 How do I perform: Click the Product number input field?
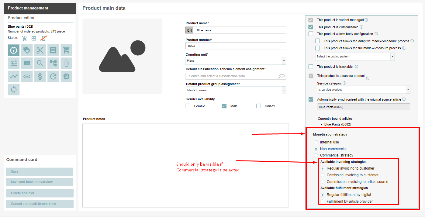point(236,46)
